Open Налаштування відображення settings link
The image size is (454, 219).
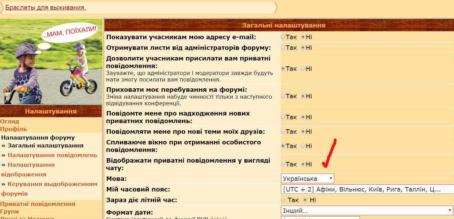click(x=31, y=165)
